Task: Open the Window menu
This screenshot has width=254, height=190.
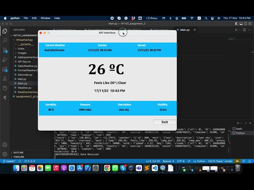Action: click(45, 18)
